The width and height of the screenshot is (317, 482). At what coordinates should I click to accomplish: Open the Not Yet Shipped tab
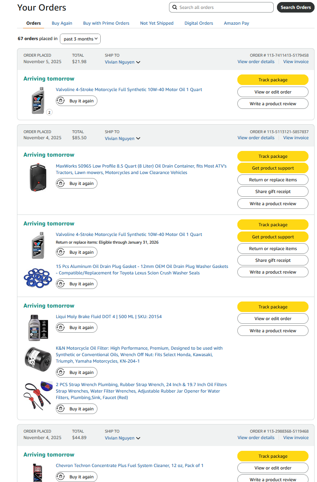[x=156, y=23]
